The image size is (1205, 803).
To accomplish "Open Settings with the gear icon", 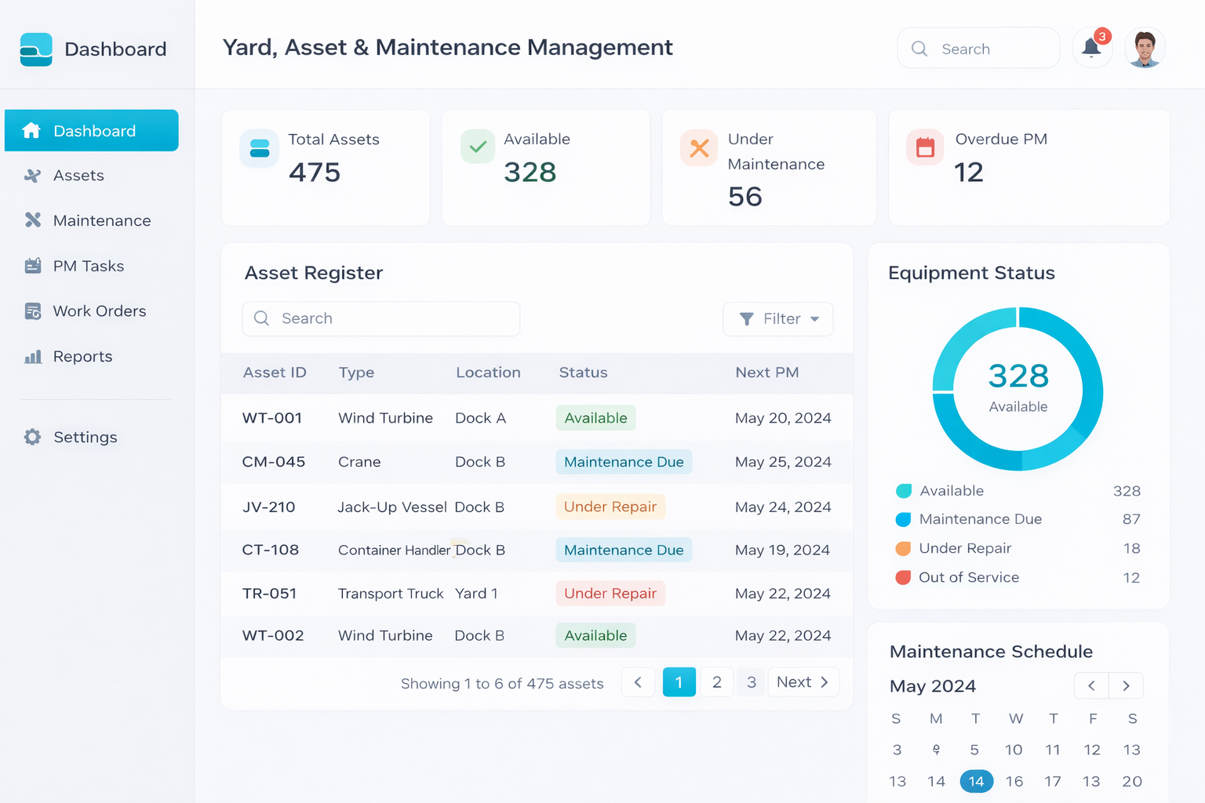I will click(x=33, y=437).
